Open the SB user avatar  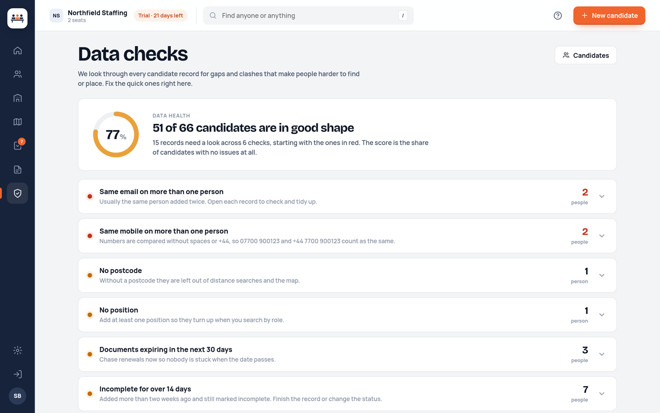18,396
